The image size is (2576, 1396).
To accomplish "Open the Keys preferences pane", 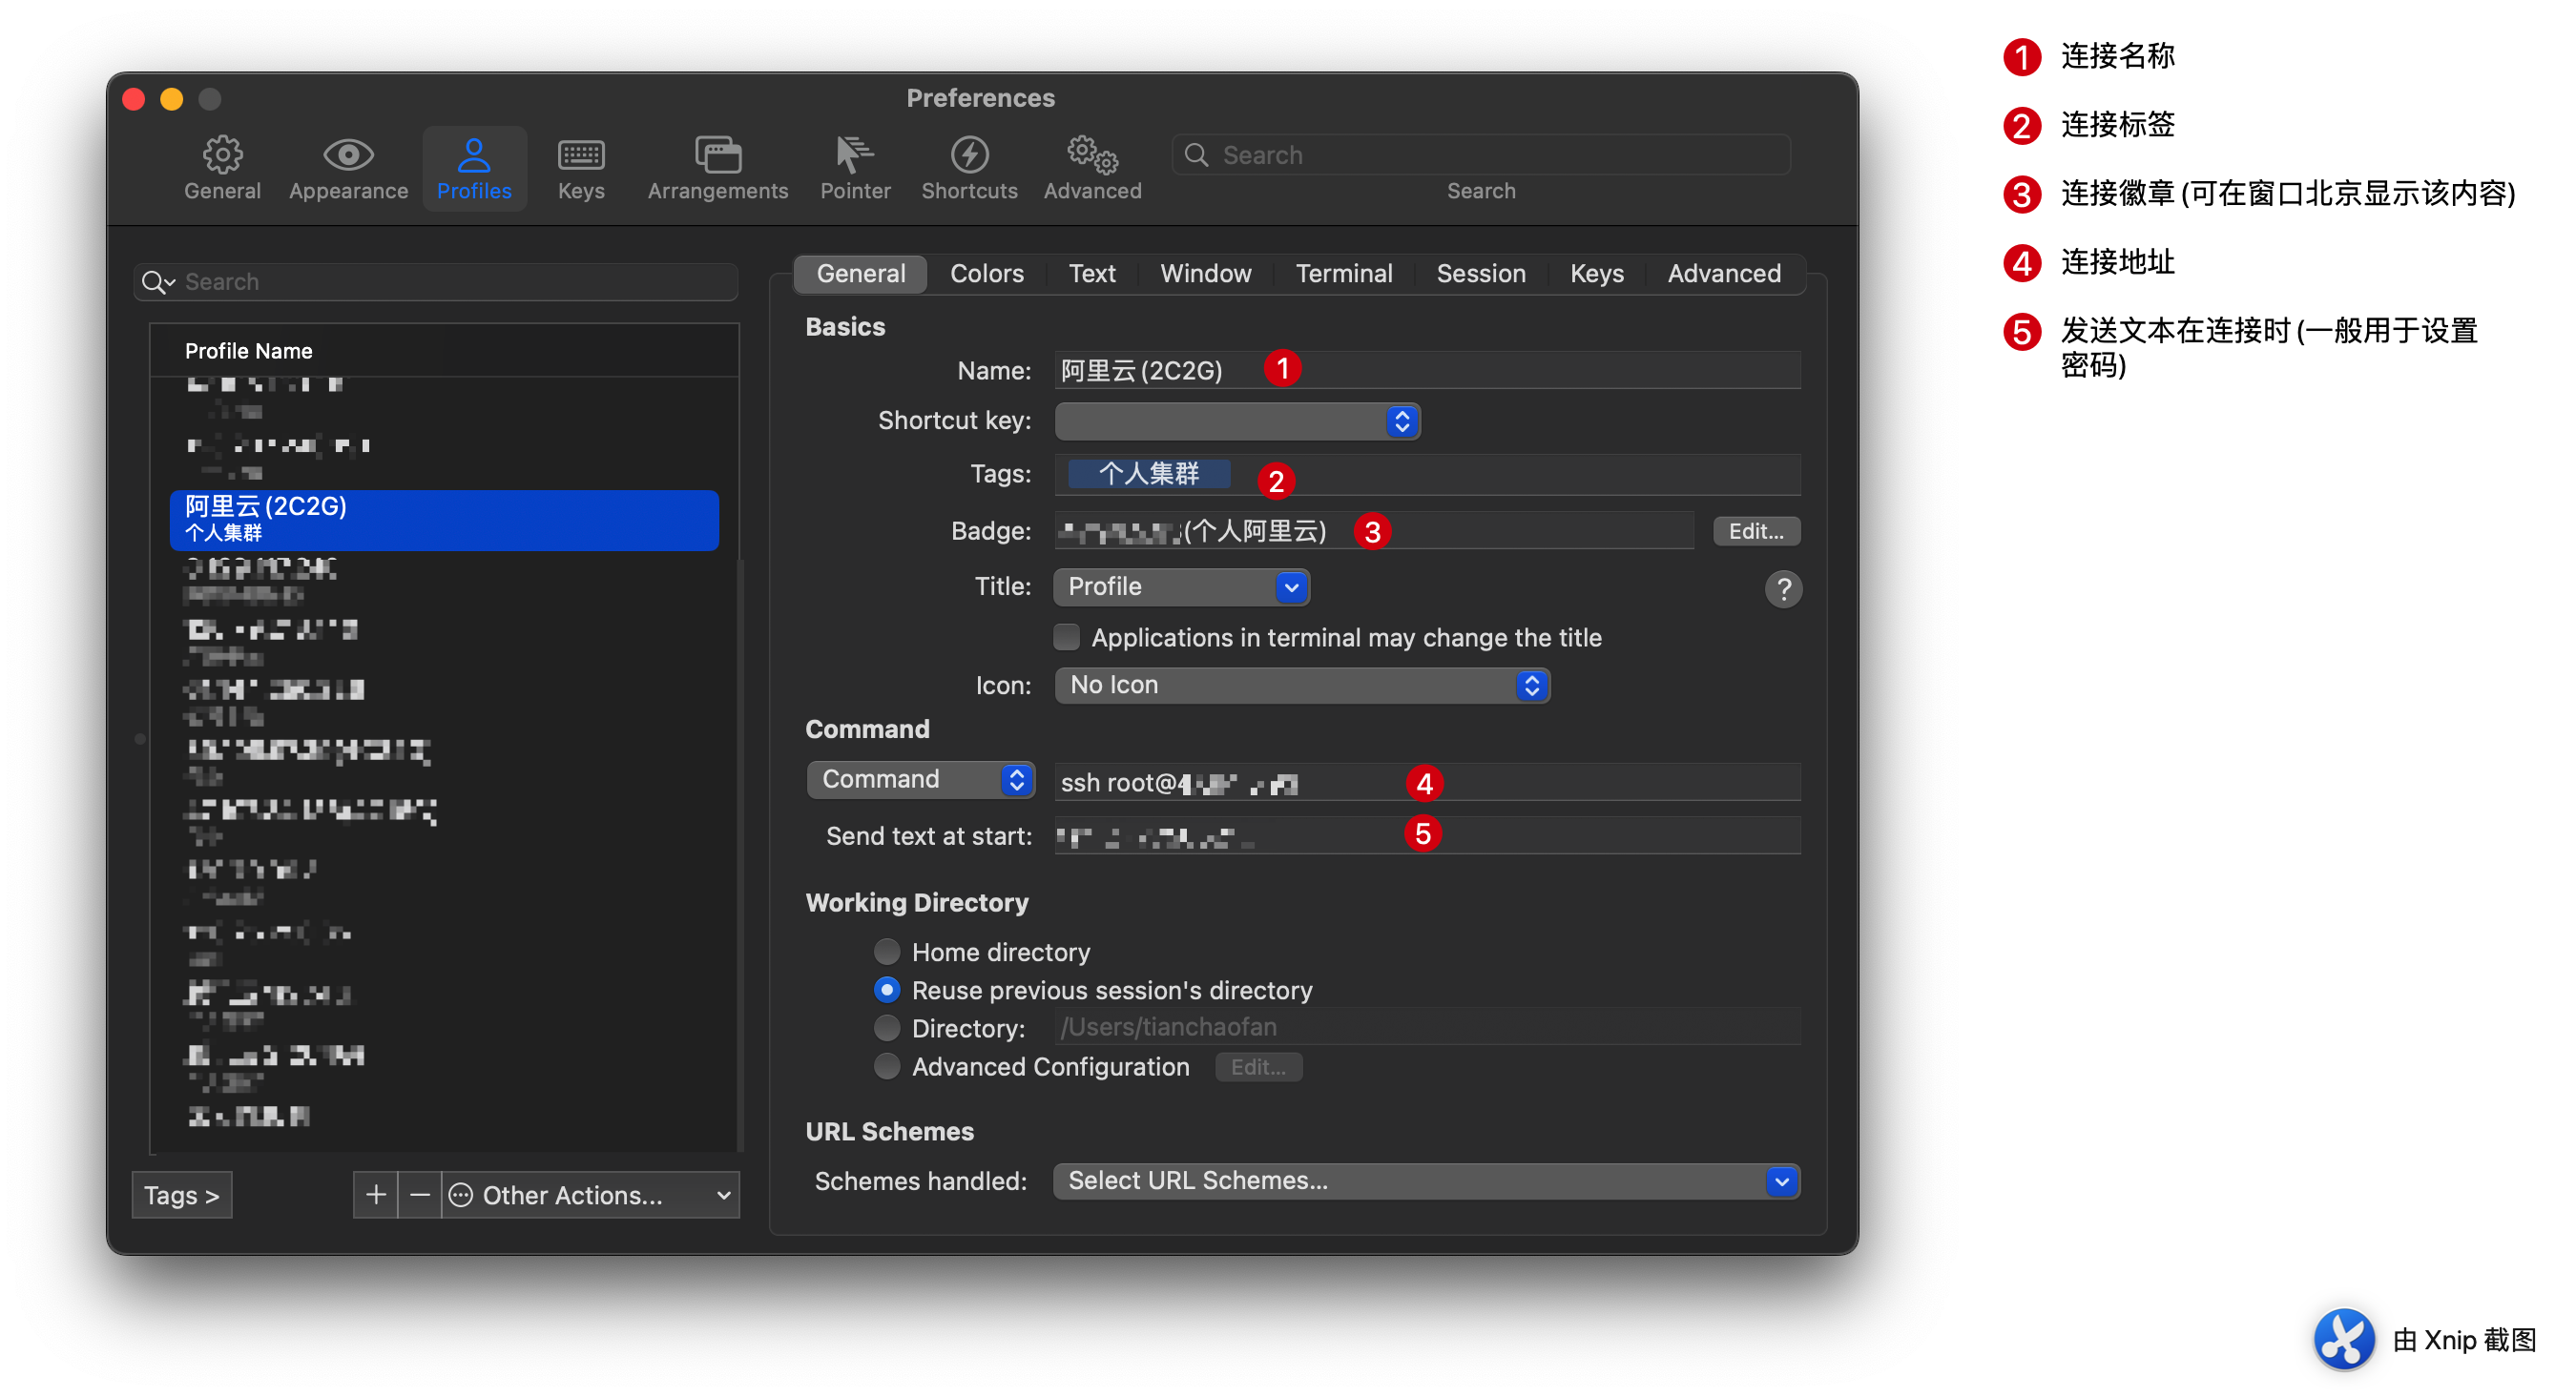I will (x=581, y=168).
